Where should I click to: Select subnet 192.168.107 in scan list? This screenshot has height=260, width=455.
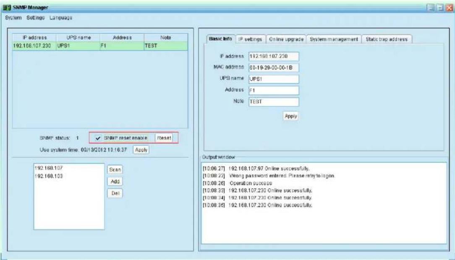pos(48,168)
